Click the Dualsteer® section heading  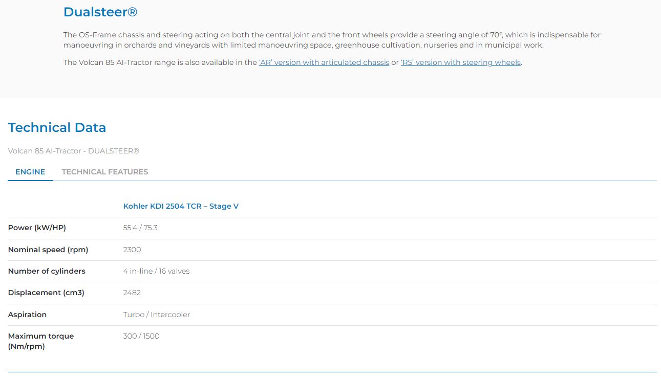100,12
